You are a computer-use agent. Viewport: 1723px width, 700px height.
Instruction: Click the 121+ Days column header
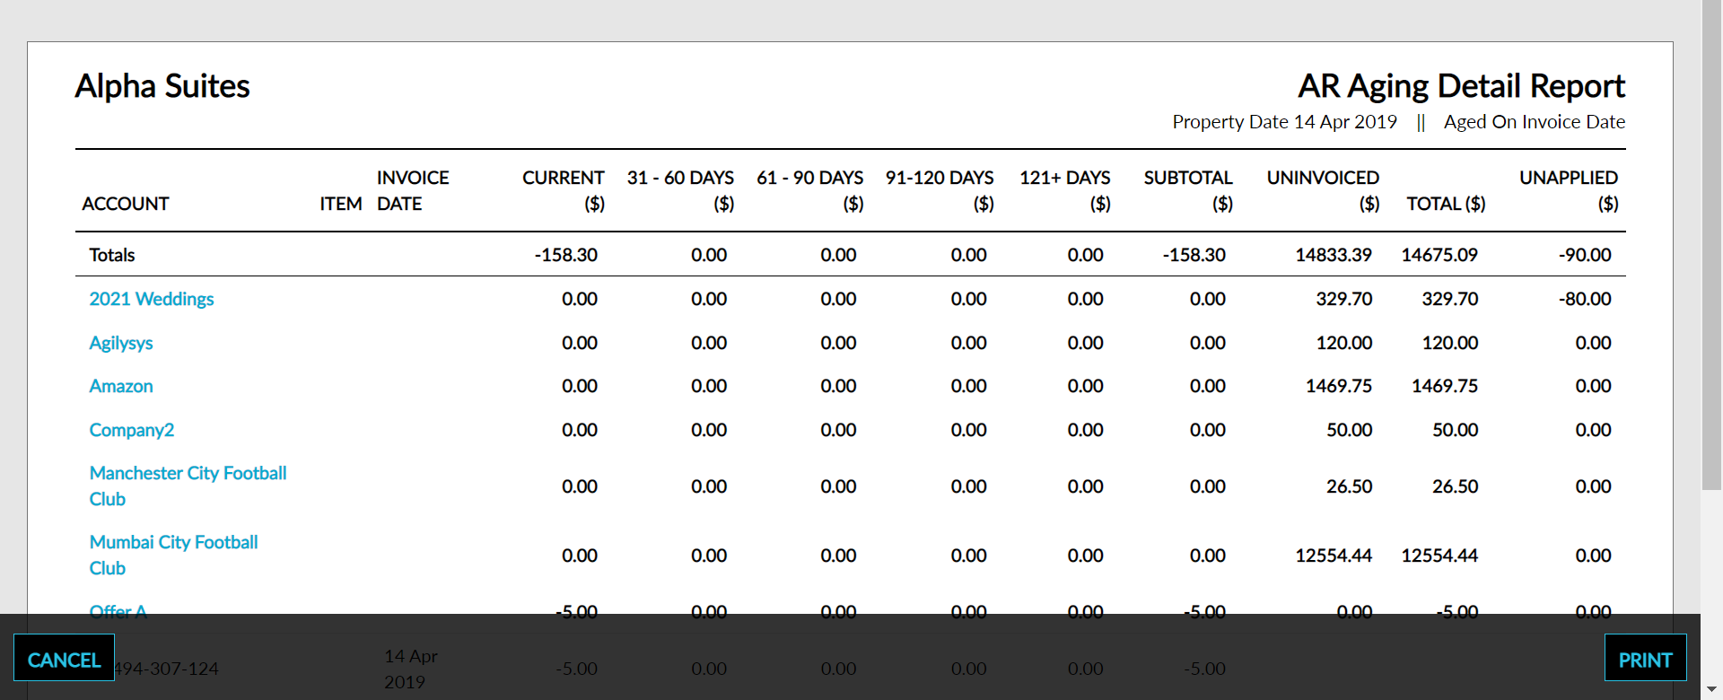click(x=1064, y=190)
